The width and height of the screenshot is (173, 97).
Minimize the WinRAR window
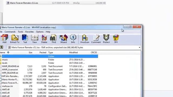coord(126,27)
